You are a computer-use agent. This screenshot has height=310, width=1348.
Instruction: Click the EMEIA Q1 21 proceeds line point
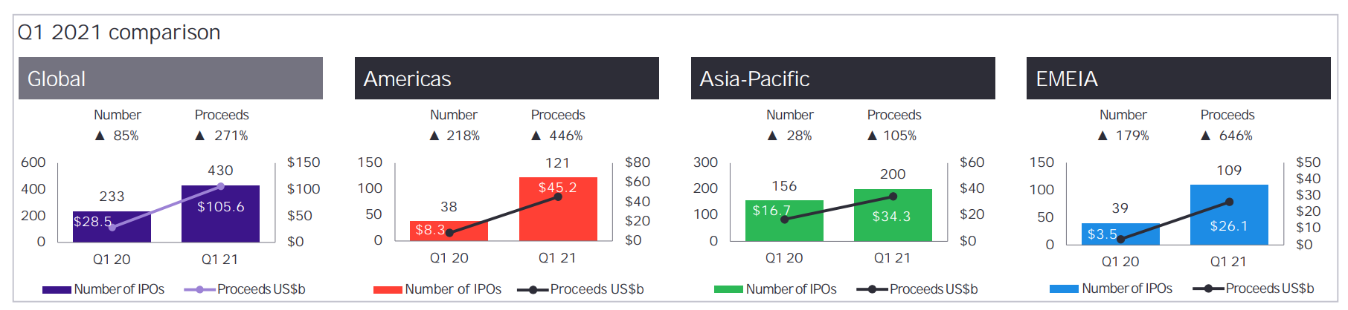[x=1229, y=202]
